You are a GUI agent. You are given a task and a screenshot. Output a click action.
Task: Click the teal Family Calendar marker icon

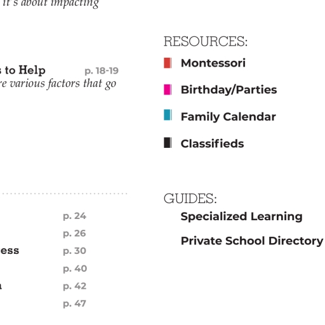coord(168,115)
